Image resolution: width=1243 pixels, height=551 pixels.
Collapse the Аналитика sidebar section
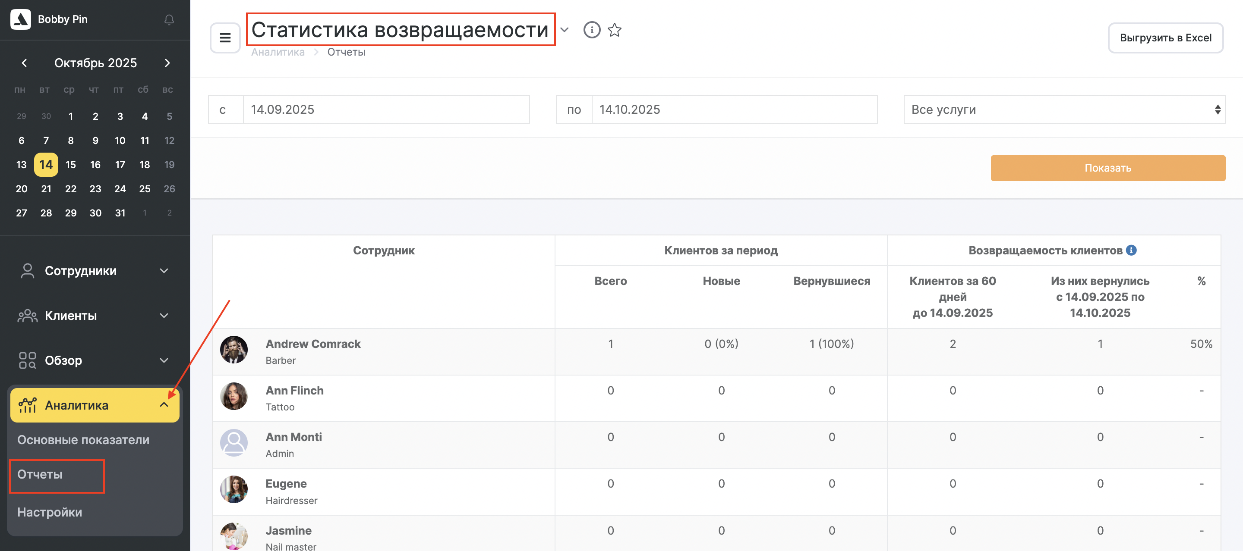[95, 405]
